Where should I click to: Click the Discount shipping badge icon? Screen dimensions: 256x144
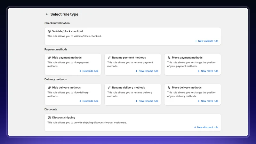(49, 117)
